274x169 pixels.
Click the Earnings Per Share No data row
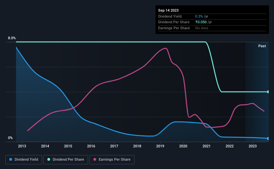(212, 28)
